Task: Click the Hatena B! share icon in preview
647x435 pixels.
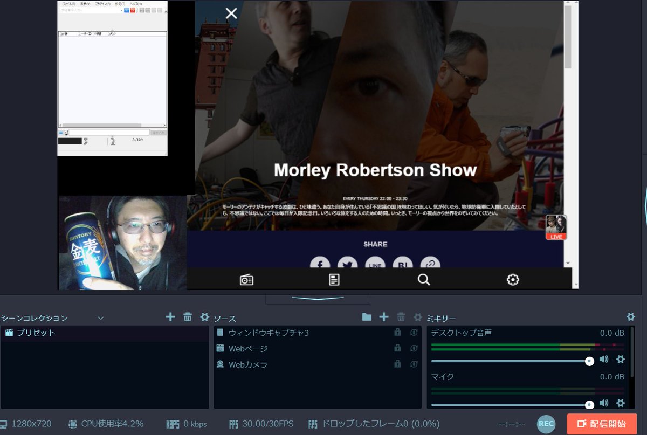Action: click(x=403, y=263)
